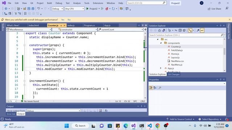Image resolution: width=232 pixels, height=130 pixels.
Task: Switch to the Git Changes tab
Action: click(174, 74)
